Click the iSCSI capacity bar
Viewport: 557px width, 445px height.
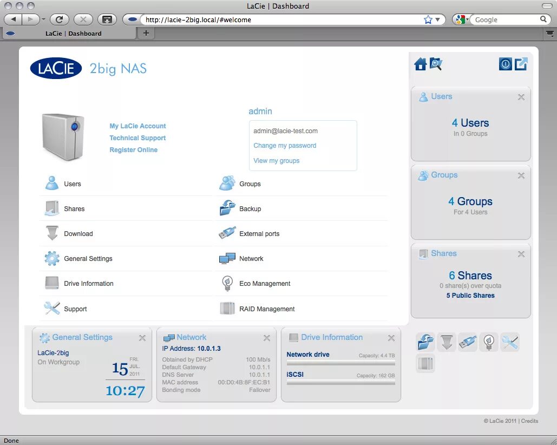click(x=340, y=383)
